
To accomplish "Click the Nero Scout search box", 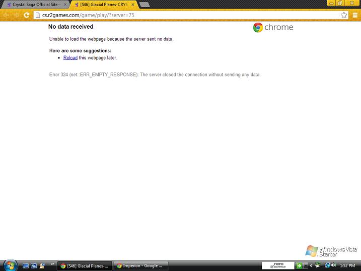I will click(277, 265).
